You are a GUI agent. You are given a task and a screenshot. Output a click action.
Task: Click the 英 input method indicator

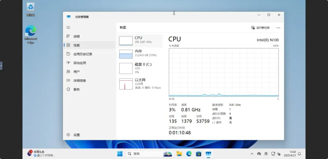tap(266, 154)
